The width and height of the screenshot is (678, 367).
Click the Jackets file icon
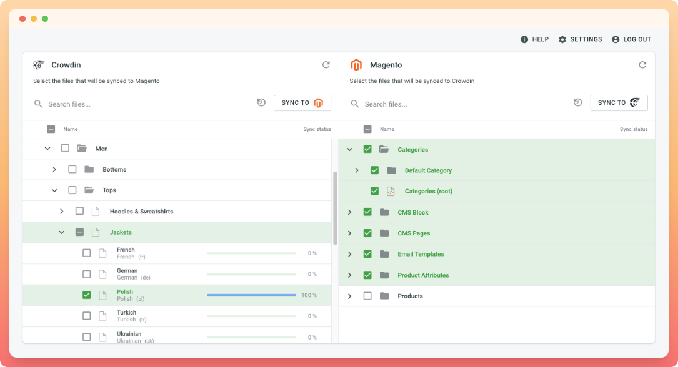96,232
